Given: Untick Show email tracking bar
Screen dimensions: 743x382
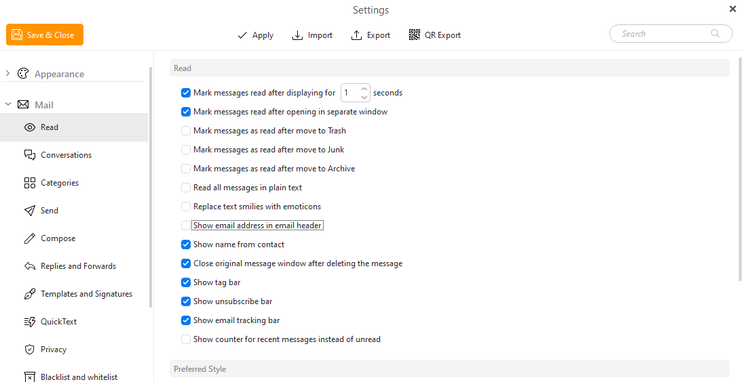Looking at the screenshot, I should click(x=186, y=320).
